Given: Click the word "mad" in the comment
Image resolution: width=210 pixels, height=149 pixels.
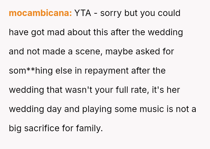Looking at the screenshot, I should [56, 32].
